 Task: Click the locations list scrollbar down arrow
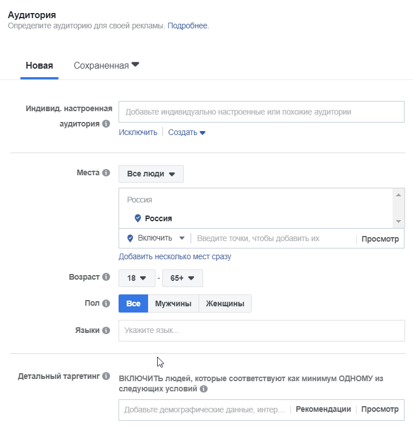tap(399, 221)
